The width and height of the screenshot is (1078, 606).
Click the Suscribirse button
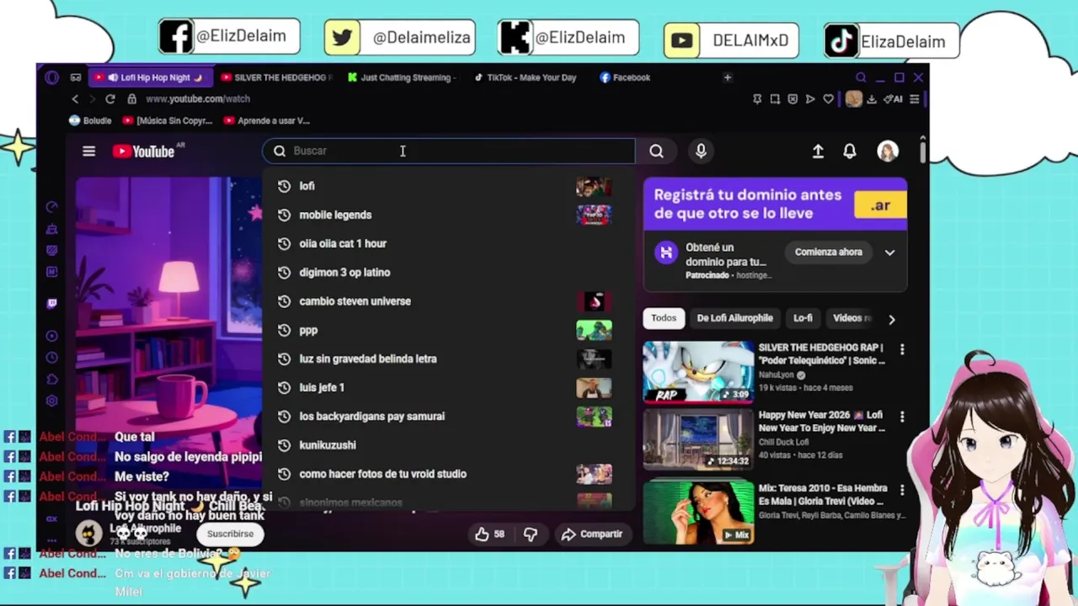(x=230, y=534)
